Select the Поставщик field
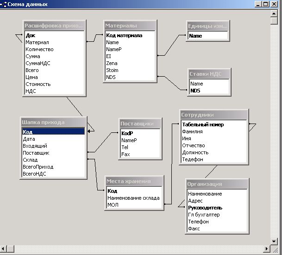Viewport: 282px width, 255px height. coord(53,153)
